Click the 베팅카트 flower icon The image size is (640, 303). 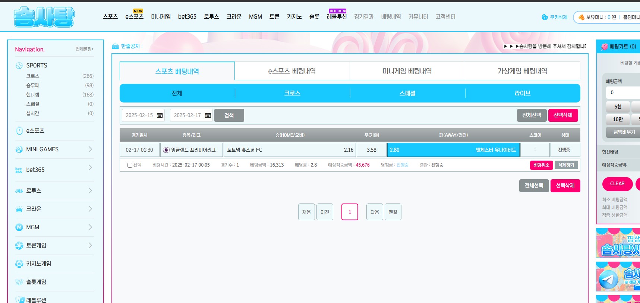[x=604, y=47]
